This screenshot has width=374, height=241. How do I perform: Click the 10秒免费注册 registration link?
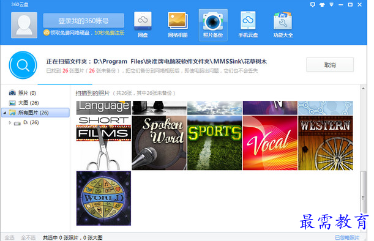click(110, 33)
